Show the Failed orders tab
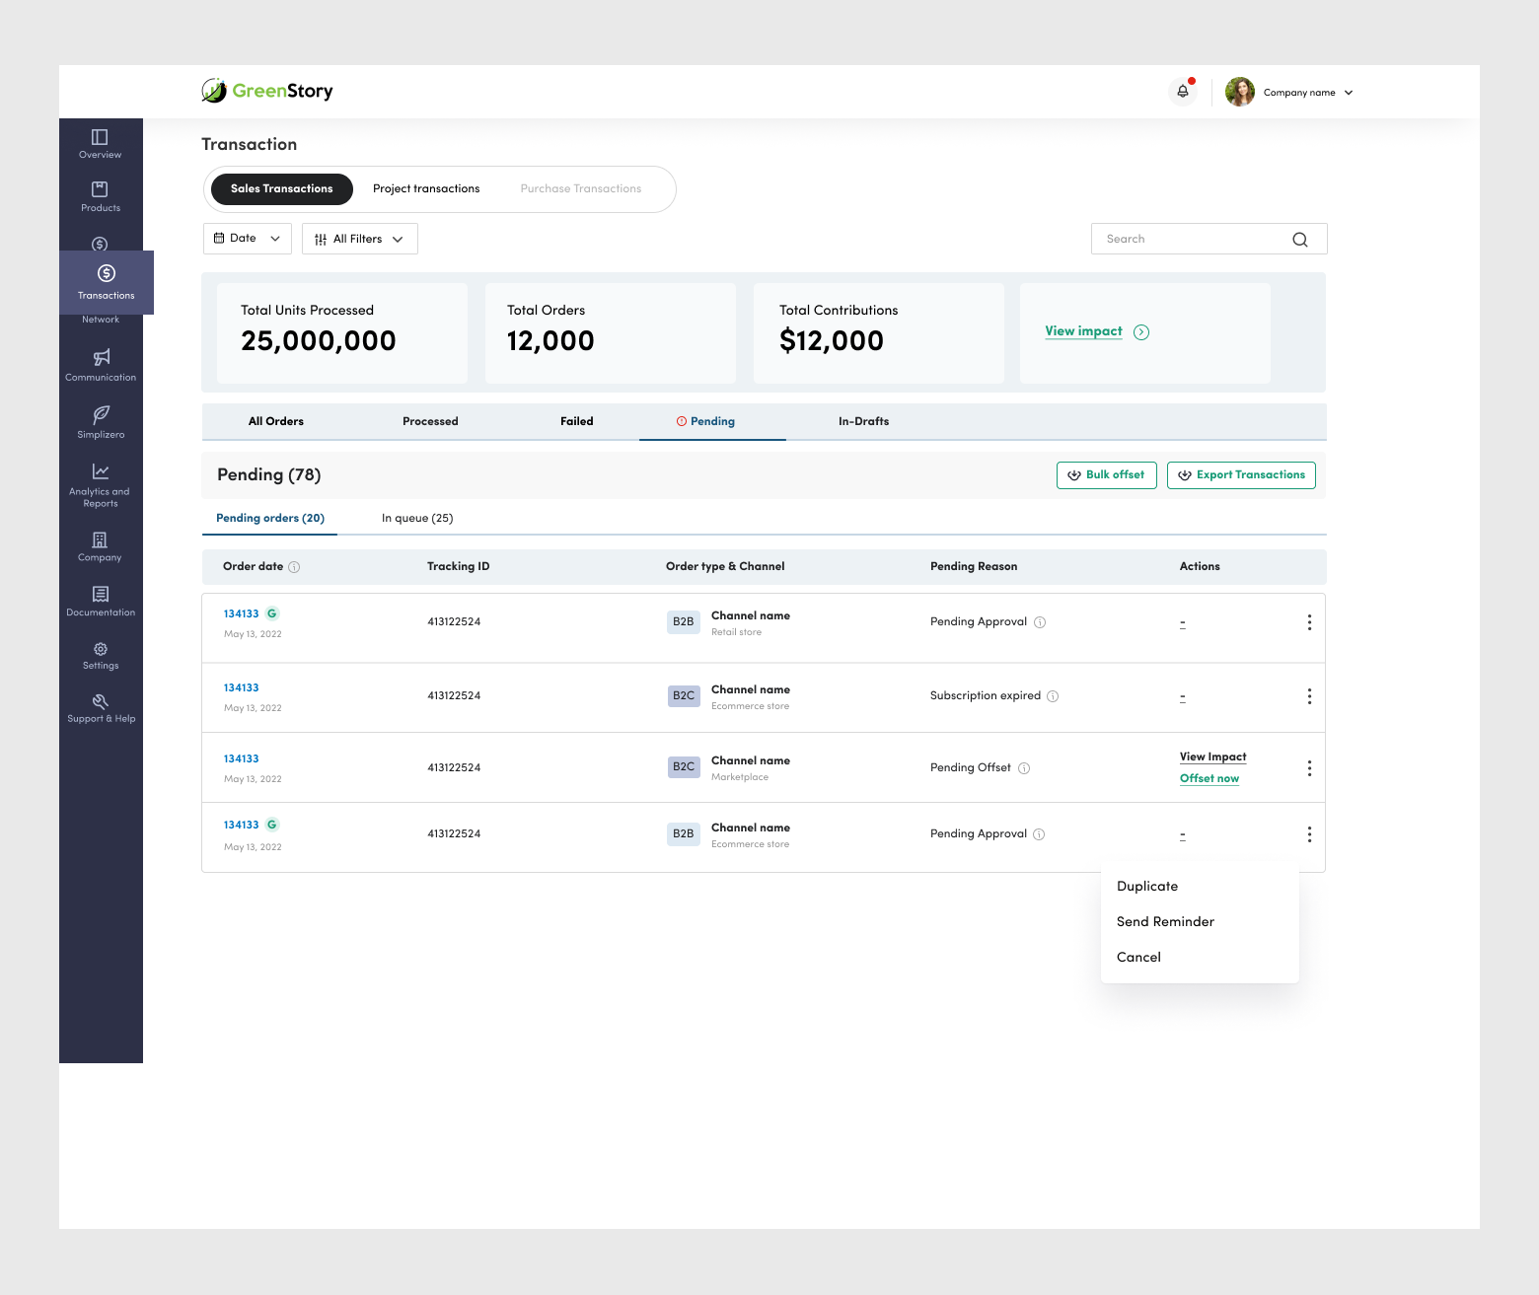Screen dimensions: 1539x1295 click(x=577, y=421)
